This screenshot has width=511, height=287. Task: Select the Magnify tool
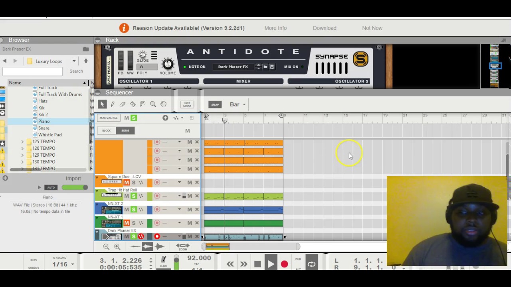click(153, 104)
